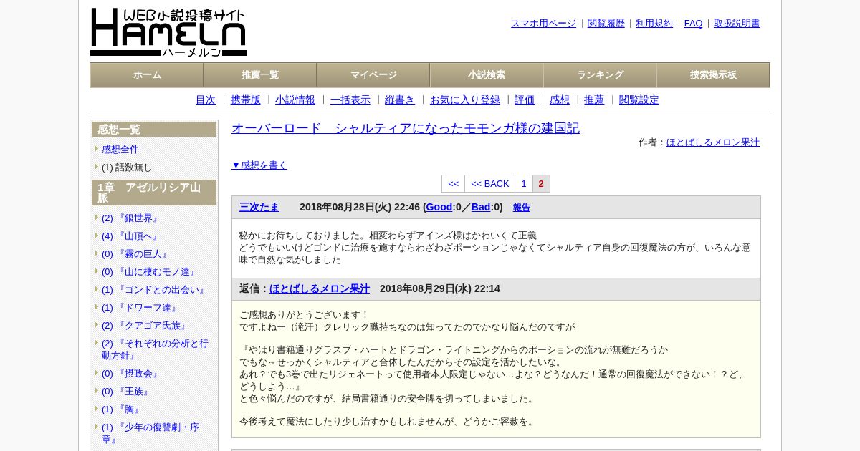Open sidebar chapter 『少年の復讐劇・序章』
Viewport: 860px width, 451px height.
click(150, 432)
